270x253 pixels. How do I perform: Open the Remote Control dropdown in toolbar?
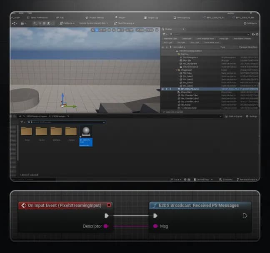coord(93,23)
